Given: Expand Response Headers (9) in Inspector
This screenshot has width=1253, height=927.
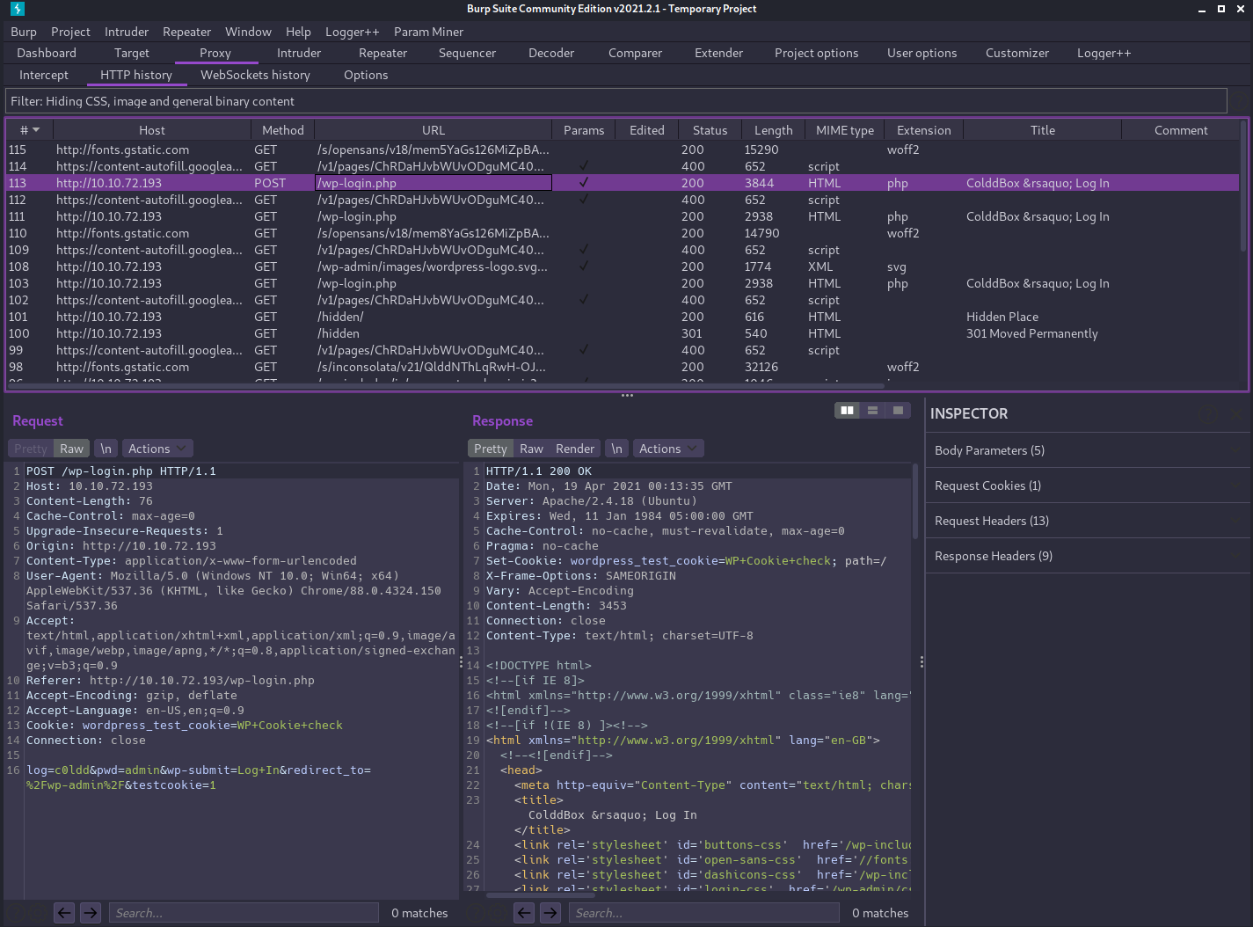Looking at the screenshot, I should point(1088,556).
